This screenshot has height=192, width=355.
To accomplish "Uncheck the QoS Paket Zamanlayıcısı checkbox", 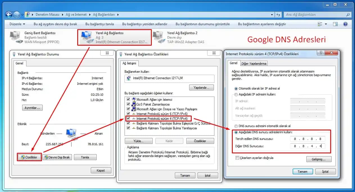I will point(128,104).
